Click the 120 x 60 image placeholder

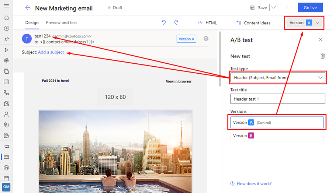115,97
